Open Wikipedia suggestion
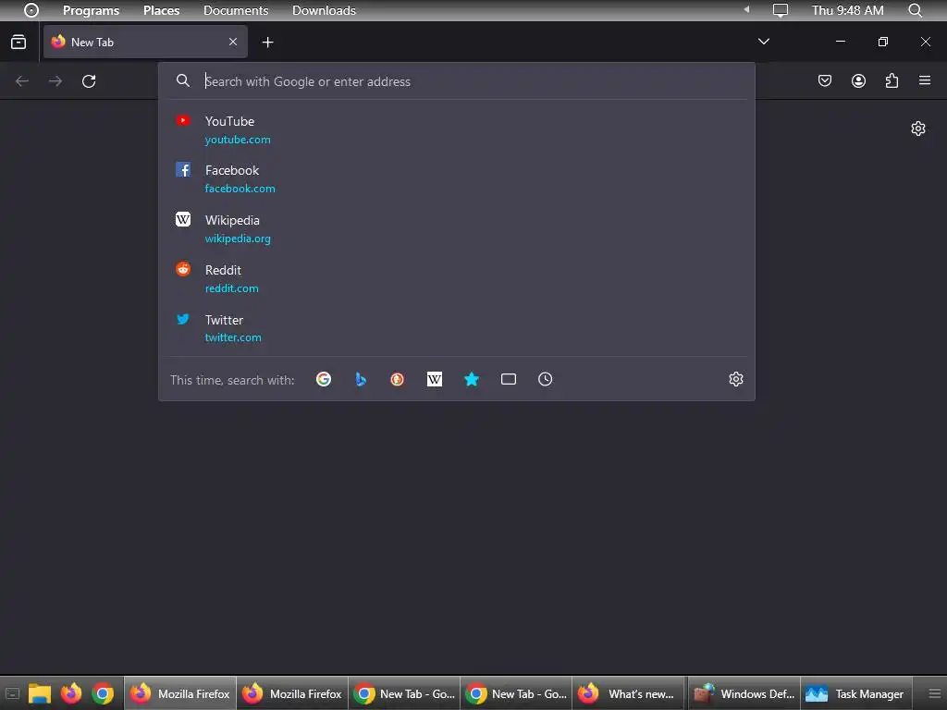 pos(457,229)
